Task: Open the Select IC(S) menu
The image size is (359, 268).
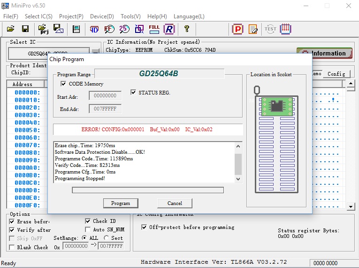Action: click(38, 16)
